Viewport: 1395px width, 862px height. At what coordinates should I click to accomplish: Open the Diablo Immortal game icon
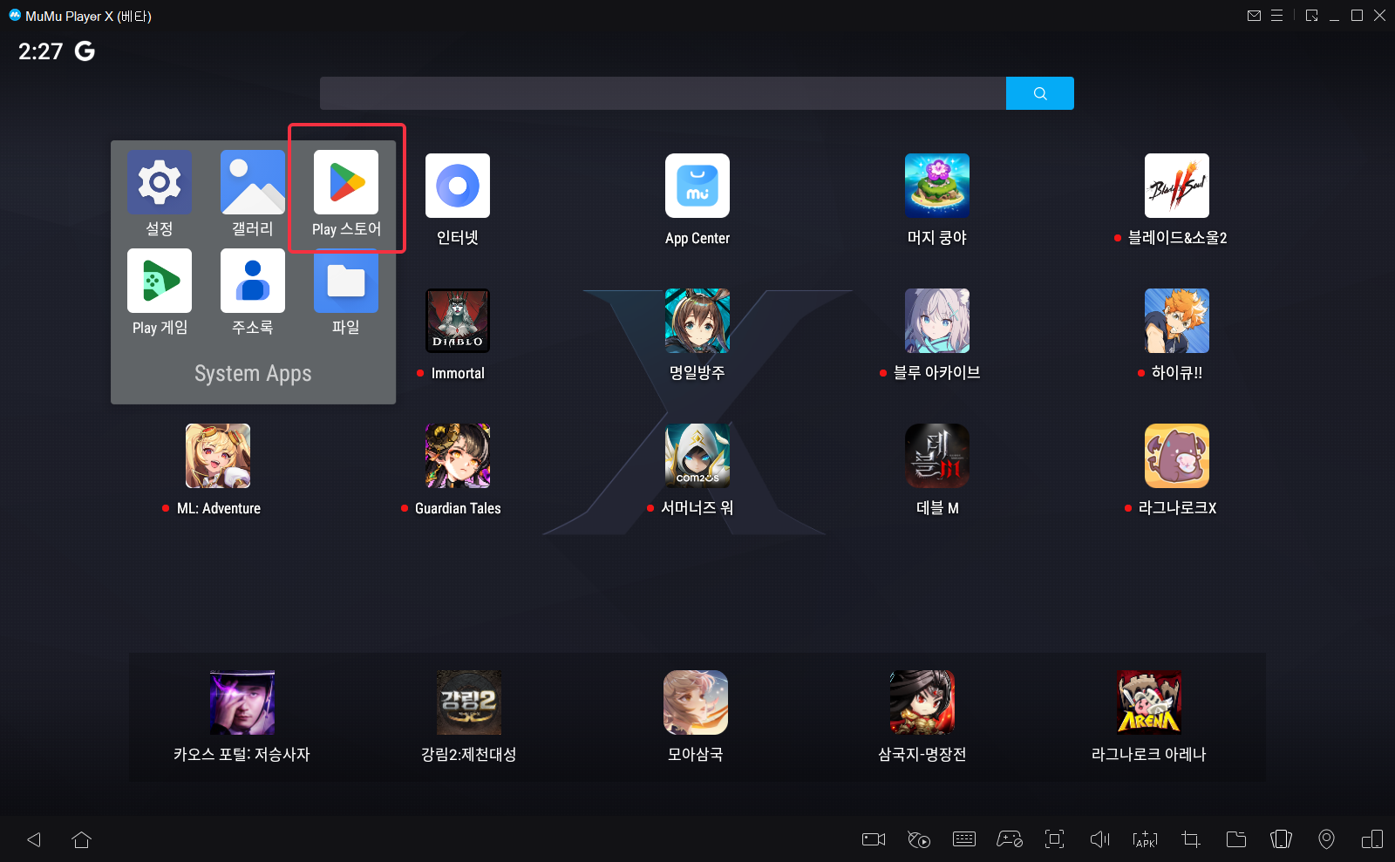[x=458, y=321]
